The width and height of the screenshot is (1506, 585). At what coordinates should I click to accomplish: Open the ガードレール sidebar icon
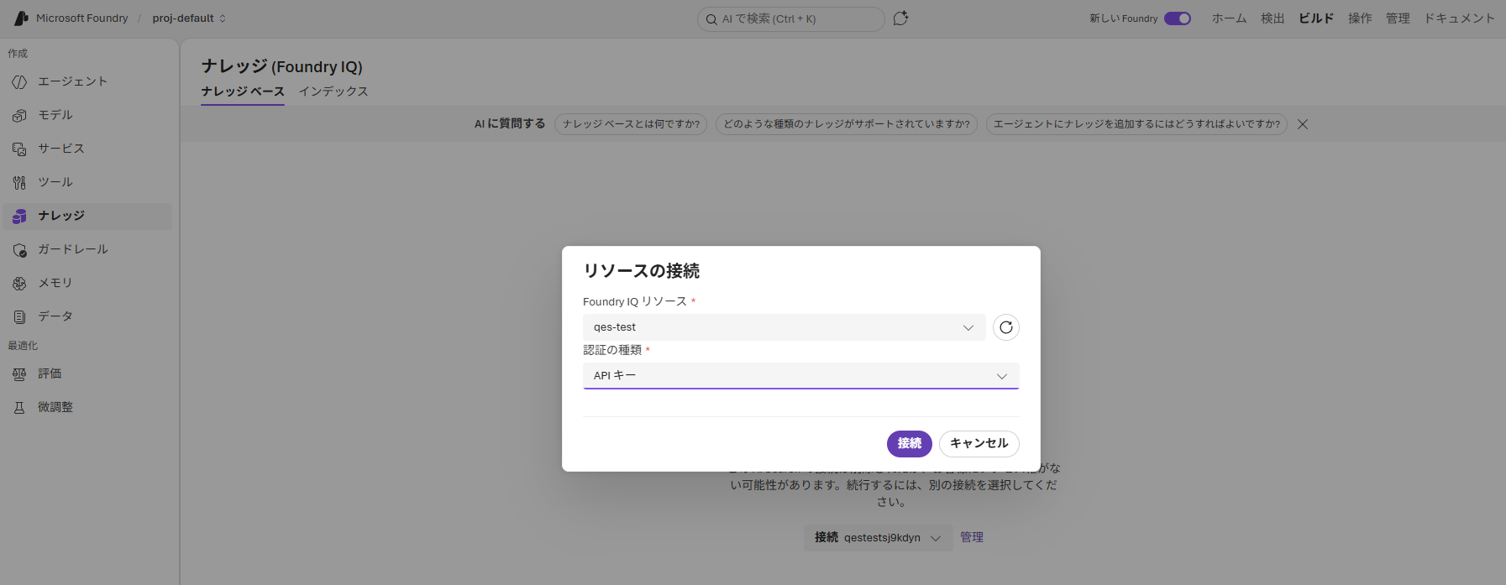coord(19,249)
